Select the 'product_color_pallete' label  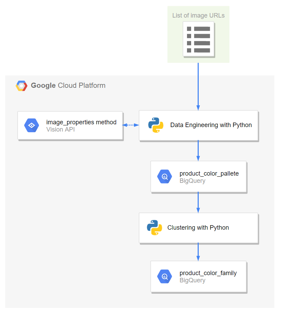coord(209,174)
